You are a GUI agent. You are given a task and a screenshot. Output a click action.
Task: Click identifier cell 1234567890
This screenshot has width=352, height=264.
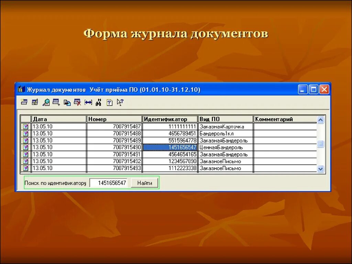click(x=170, y=161)
